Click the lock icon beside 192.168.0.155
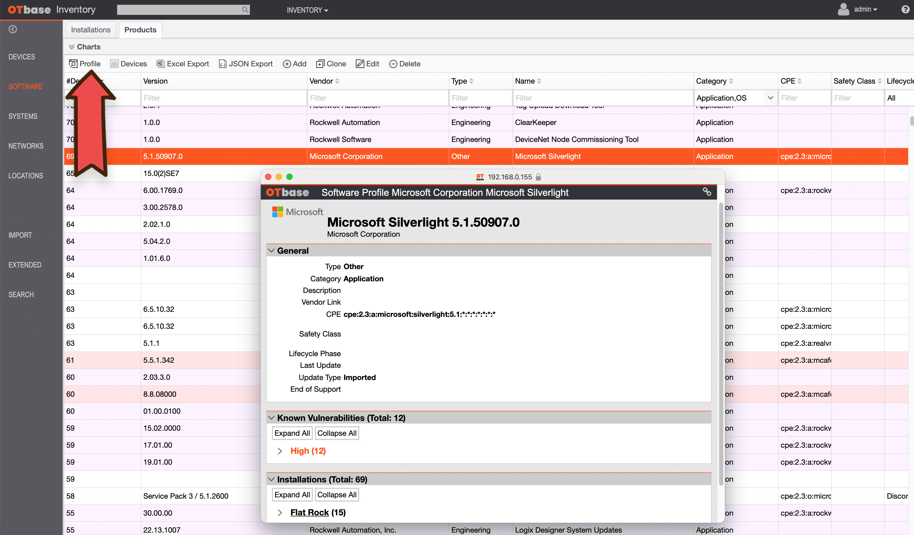The image size is (914, 535). (538, 177)
